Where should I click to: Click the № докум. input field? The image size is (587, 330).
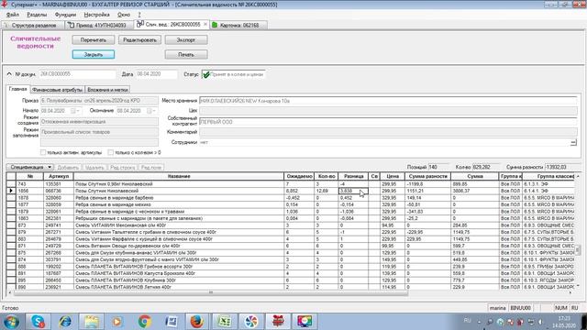click(77, 74)
